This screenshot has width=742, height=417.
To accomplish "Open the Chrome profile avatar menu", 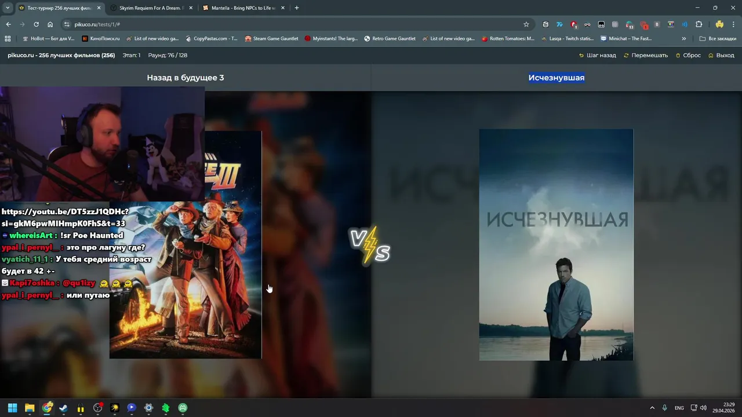I will point(719,24).
